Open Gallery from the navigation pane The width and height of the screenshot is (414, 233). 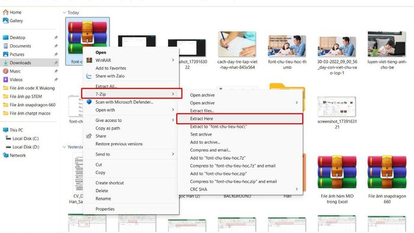tap(16, 21)
